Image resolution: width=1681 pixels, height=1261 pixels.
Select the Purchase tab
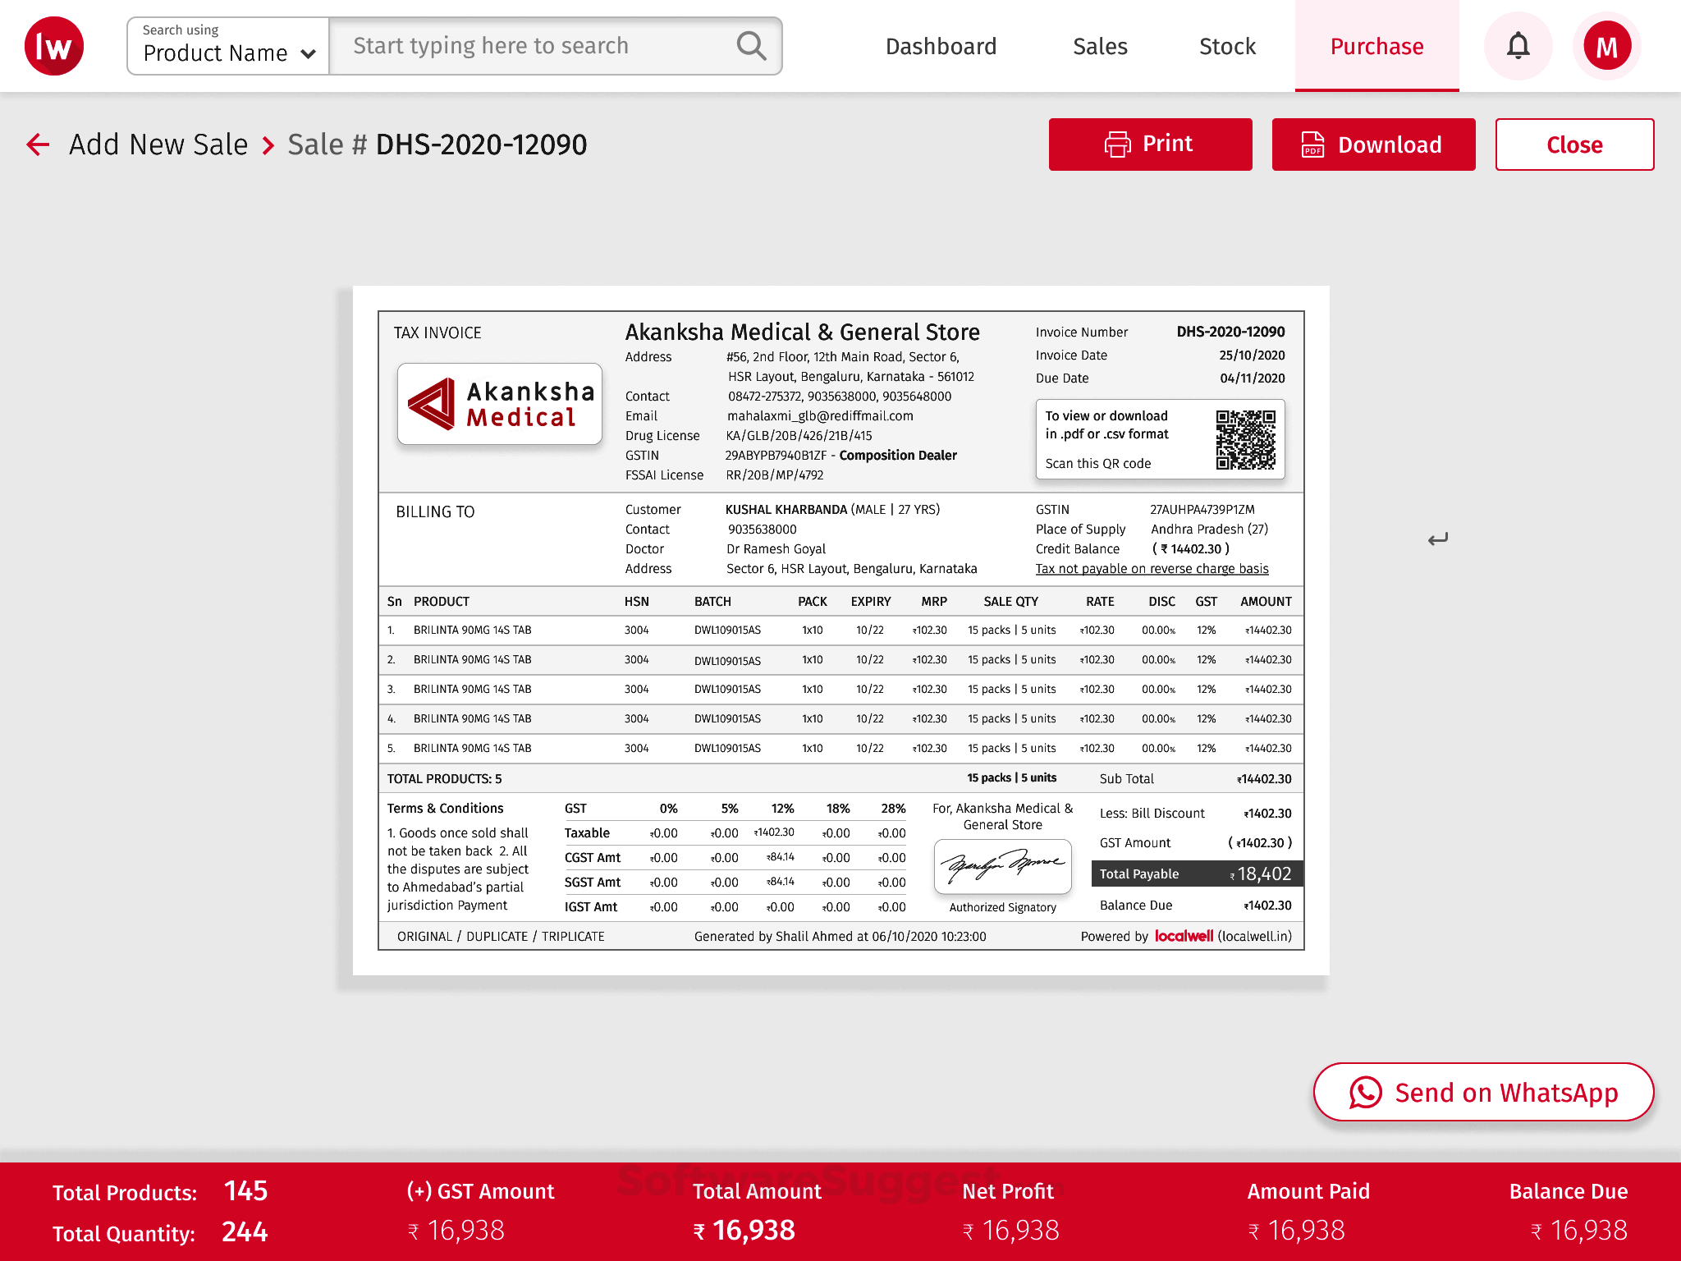(1376, 46)
